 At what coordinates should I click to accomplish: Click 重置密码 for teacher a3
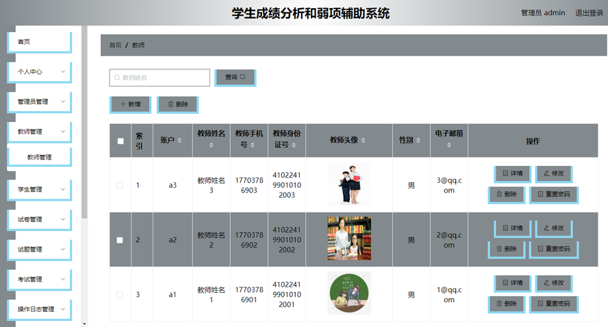click(x=554, y=194)
